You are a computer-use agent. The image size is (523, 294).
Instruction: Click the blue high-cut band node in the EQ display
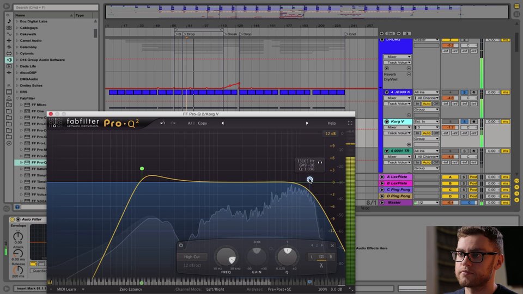pos(309,179)
